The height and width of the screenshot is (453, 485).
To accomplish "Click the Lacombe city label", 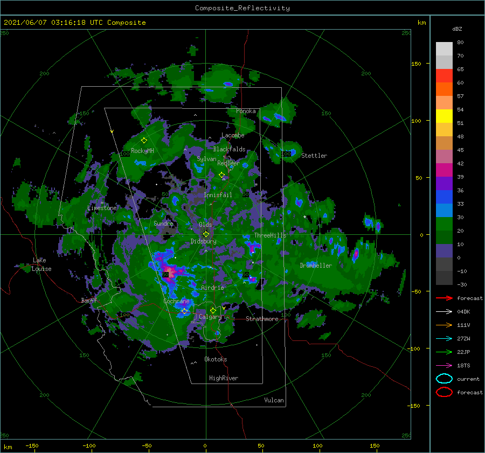I will (x=233, y=135).
